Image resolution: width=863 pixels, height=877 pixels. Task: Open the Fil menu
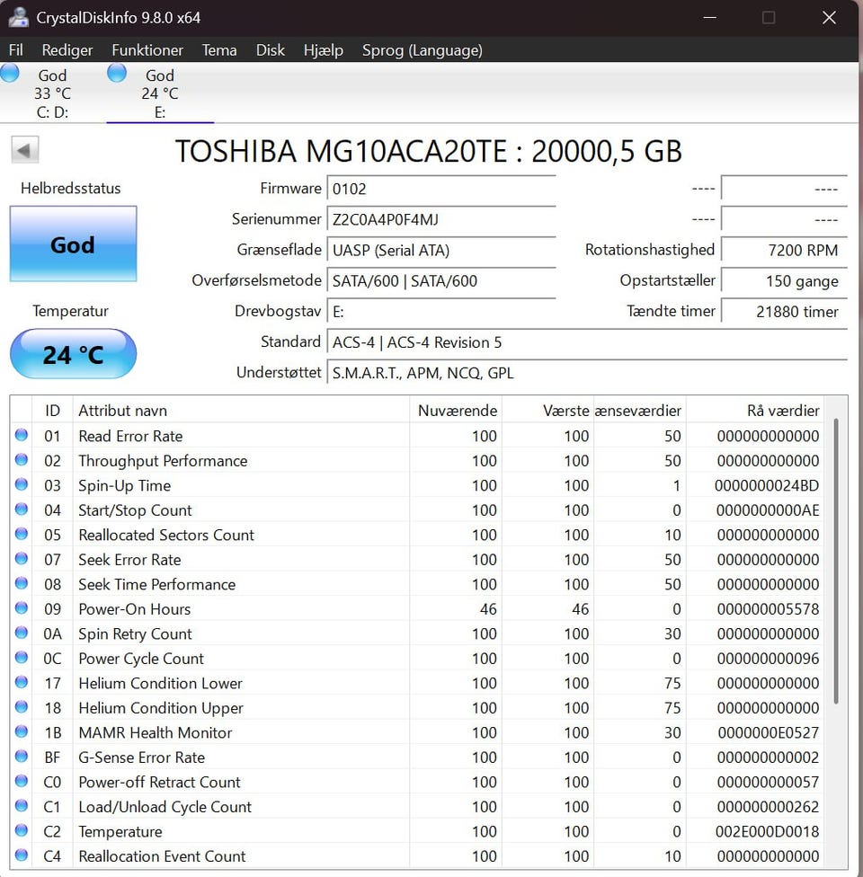(16, 50)
